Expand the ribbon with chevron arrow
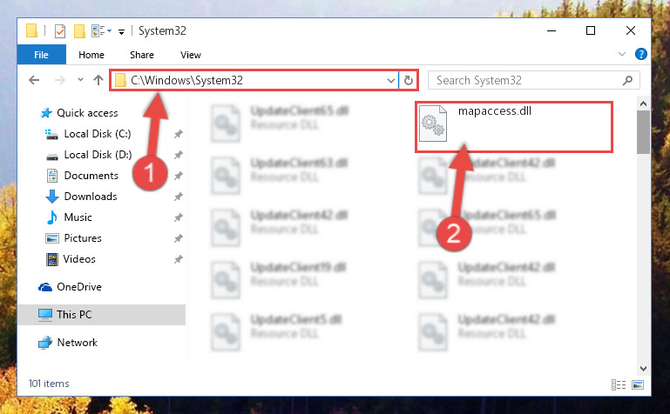 tap(622, 54)
